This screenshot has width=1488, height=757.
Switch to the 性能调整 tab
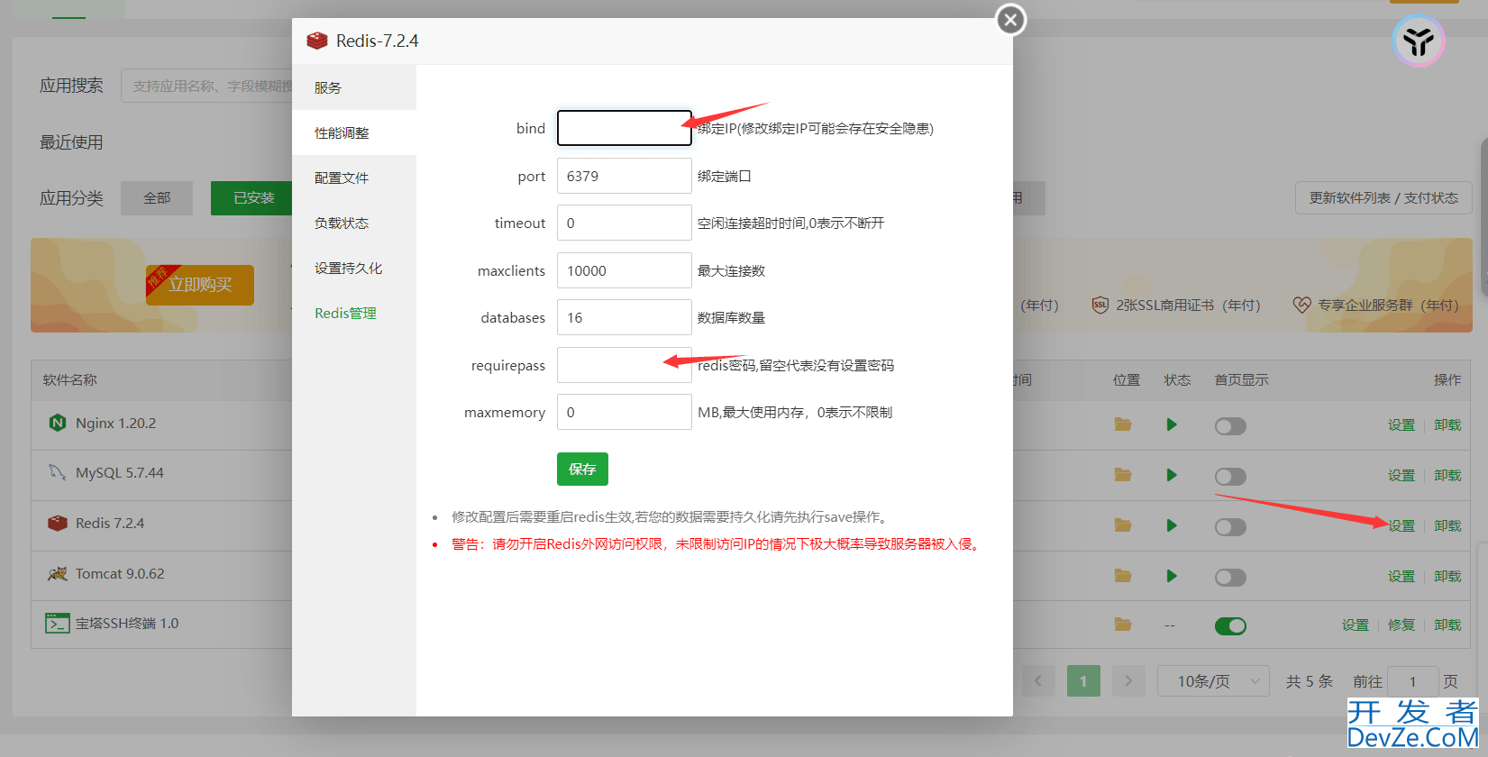(354, 132)
